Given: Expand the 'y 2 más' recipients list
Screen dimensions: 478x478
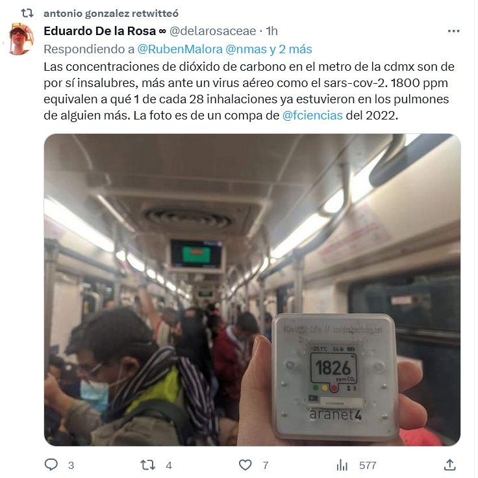Looking at the screenshot, I should [291, 49].
